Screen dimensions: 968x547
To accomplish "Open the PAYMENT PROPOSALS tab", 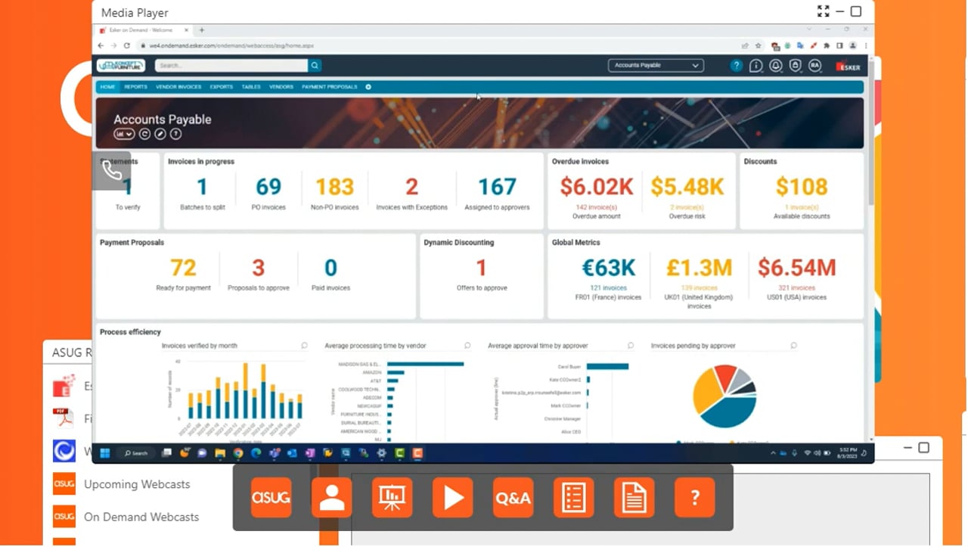I will click(x=330, y=87).
